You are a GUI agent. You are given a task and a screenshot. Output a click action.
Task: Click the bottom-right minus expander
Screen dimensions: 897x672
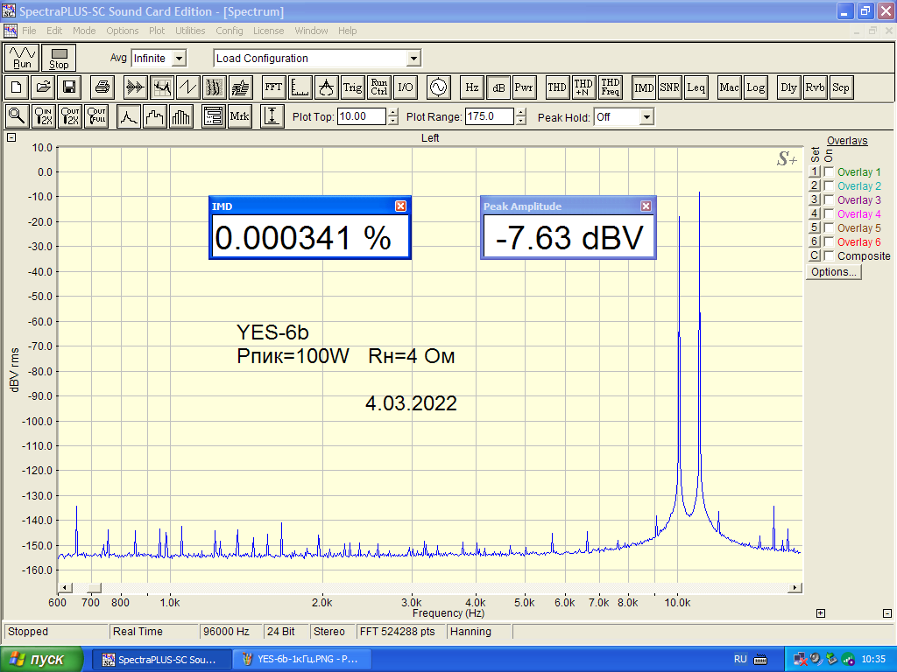click(887, 613)
